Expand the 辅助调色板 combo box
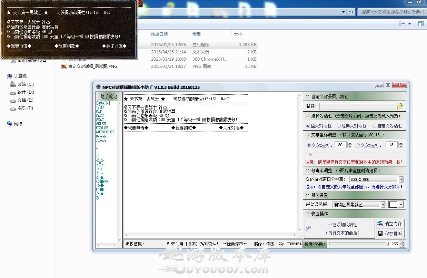The image size is (427, 278). pos(383,205)
